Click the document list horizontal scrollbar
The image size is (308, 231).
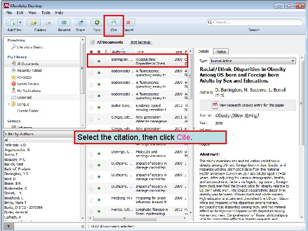[x=125, y=218]
